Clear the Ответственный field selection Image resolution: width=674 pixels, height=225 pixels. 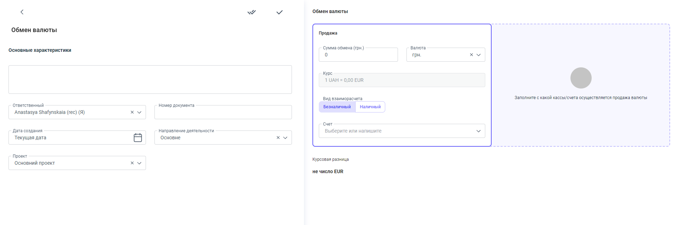[x=132, y=112]
